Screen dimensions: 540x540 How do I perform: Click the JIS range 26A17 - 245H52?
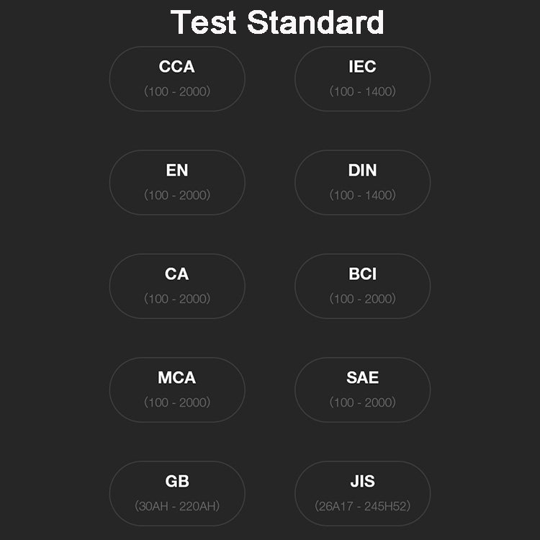(362, 506)
